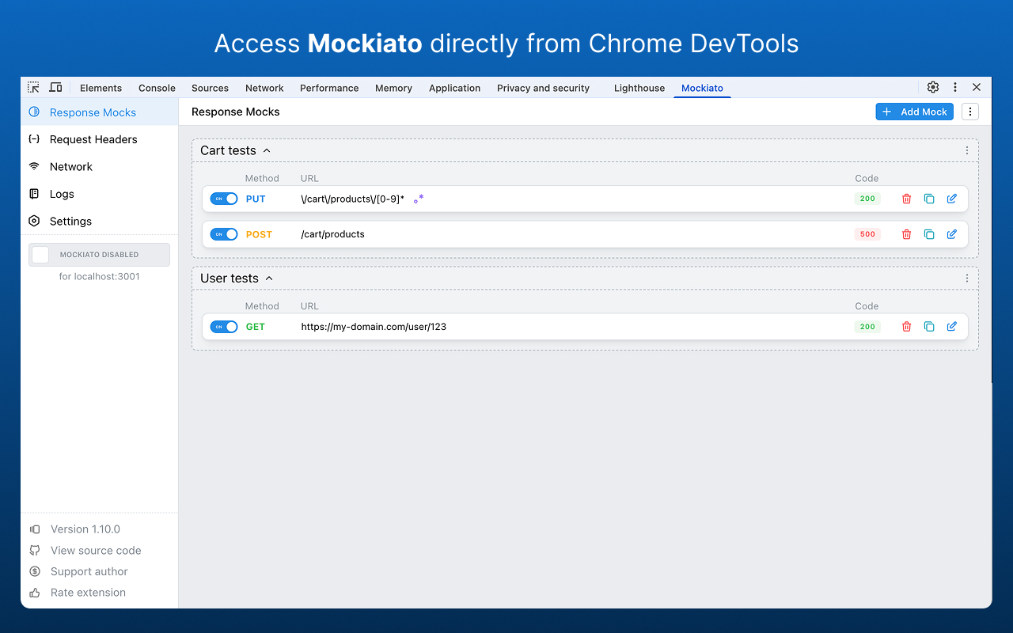Toggle the device toolbar
The width and height of the screenshot is (1013, 633).
pyautogui.click(x=55, y=87)
